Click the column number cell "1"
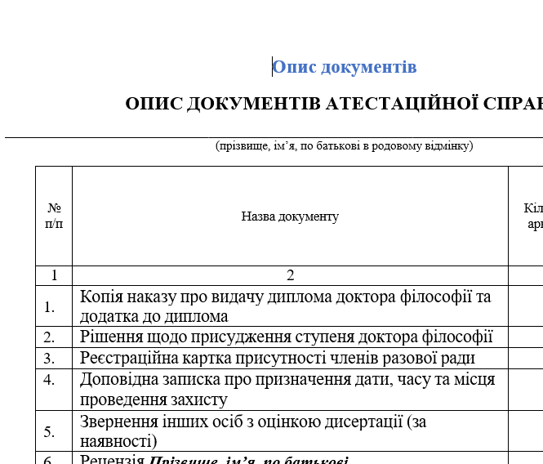The height and width of the screenshot is (464, 543). click(x=54, y=275)
